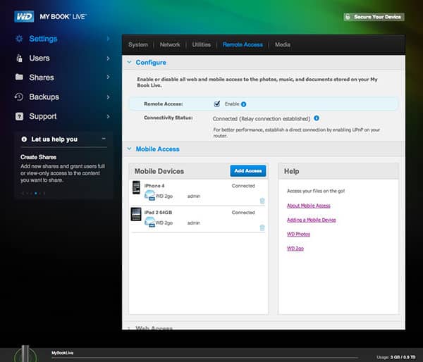Open the Media tab
Screen dimensions: 423x362
[283, 44]
